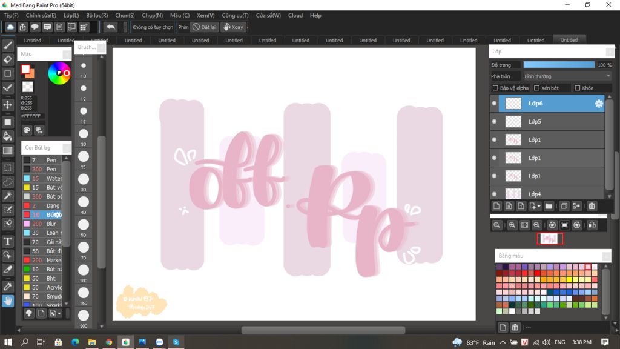Select the Lasso selection tool

click(x=7, y=182)
